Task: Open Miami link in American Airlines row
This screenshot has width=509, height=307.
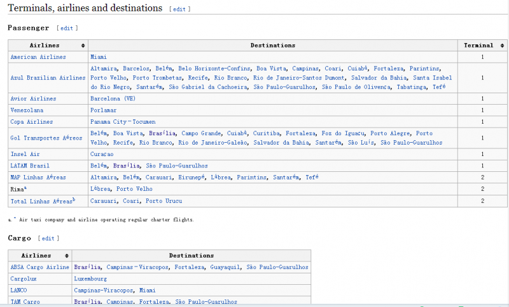Action: tap(99, 57)
